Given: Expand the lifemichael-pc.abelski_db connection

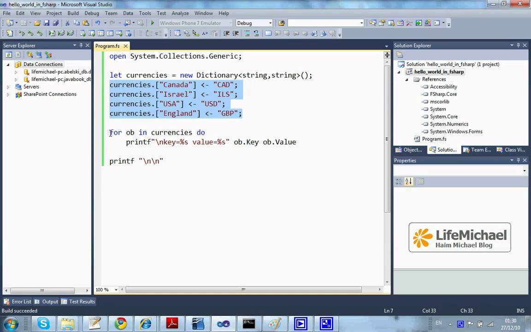Looking at the screenshot, I should (x=16, y=72).
